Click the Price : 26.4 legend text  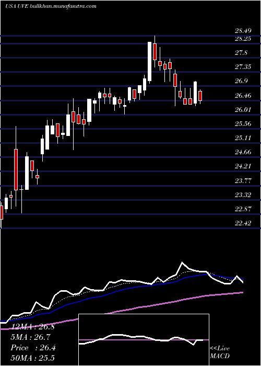point(33,348)
